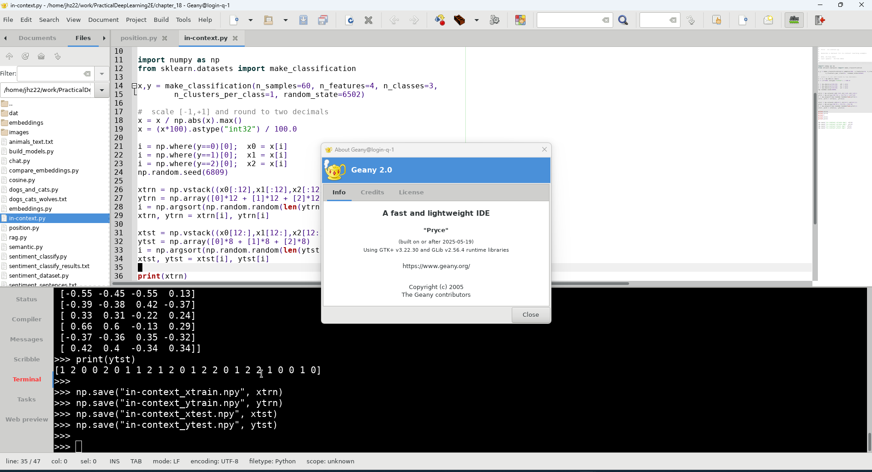Open the Scribble bottom panel tab
Screen dimensions: 872x472
click(26, 360)
